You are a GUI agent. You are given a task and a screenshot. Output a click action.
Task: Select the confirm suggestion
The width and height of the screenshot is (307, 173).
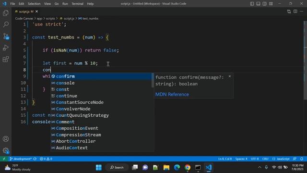click(101, 76)
